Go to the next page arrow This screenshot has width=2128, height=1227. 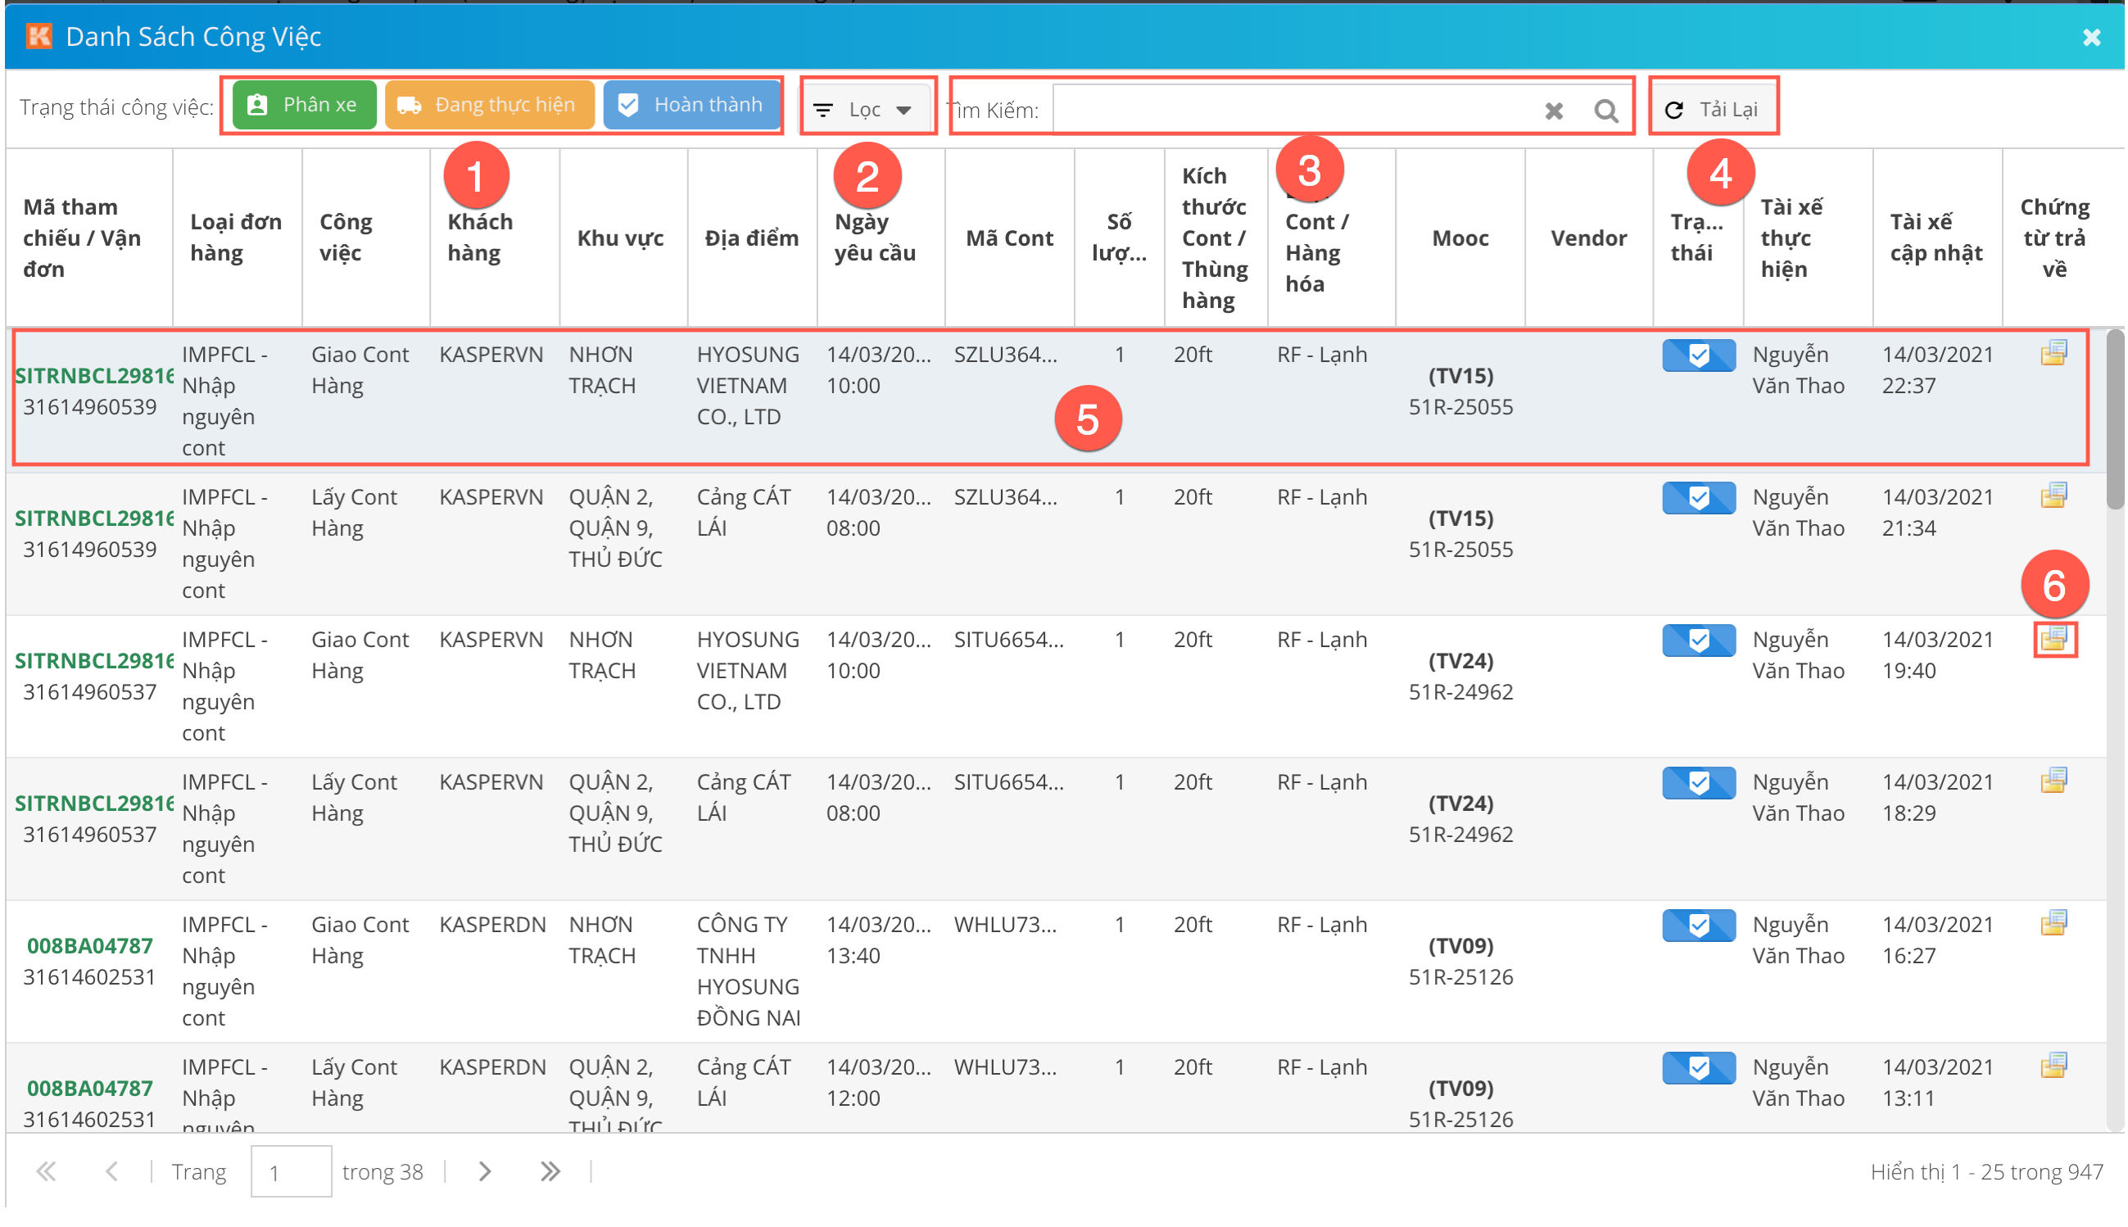coord(484,1171)
